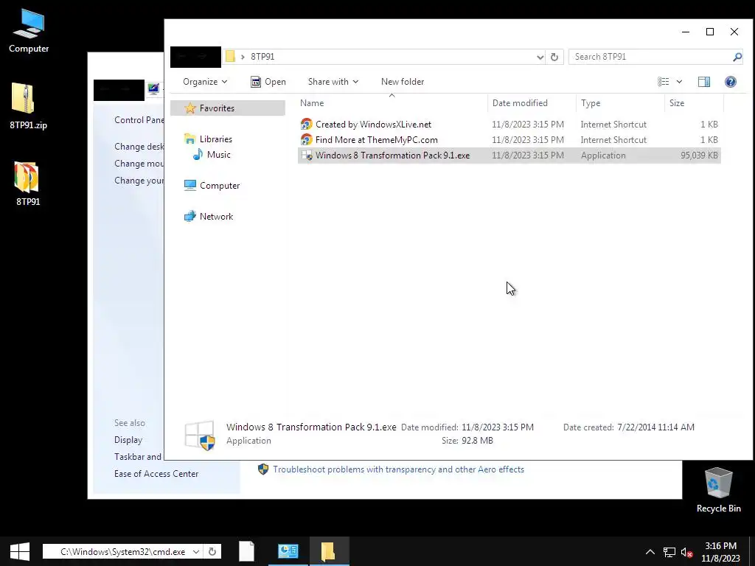The height and width of the screenshot is (566, 755).
Task: Expand the address bar history dropdown
Action: pyautogui.click(x=540, y=57)
